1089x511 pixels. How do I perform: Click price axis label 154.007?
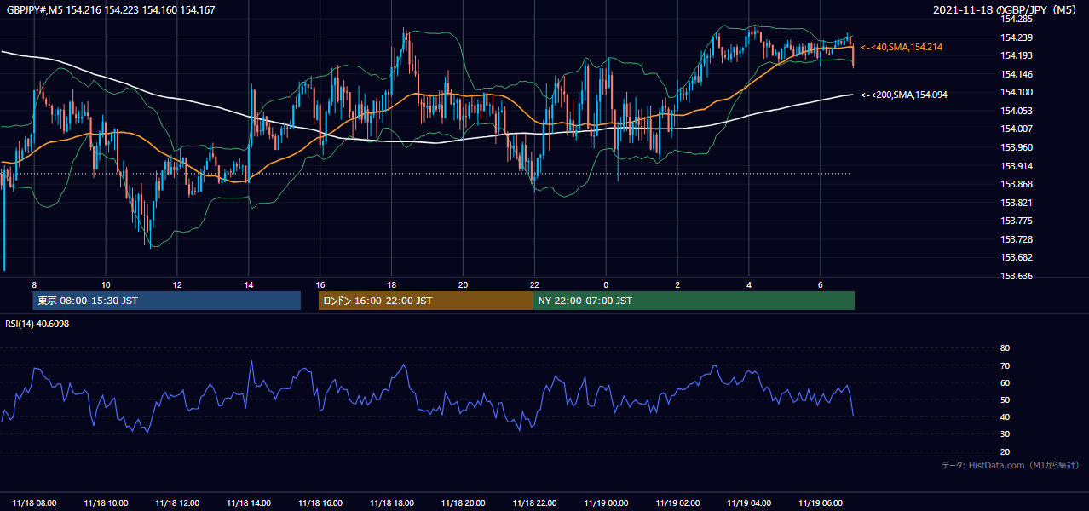(x=1017, y=129)
